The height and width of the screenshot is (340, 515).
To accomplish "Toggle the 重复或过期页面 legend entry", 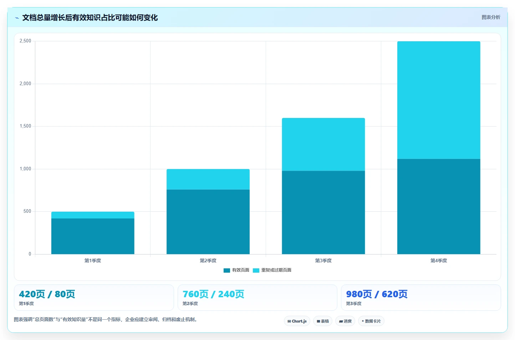I will click(272, 270).
